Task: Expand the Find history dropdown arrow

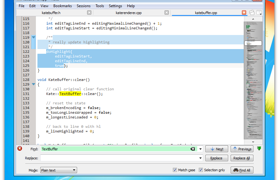Action: (200, 149)
